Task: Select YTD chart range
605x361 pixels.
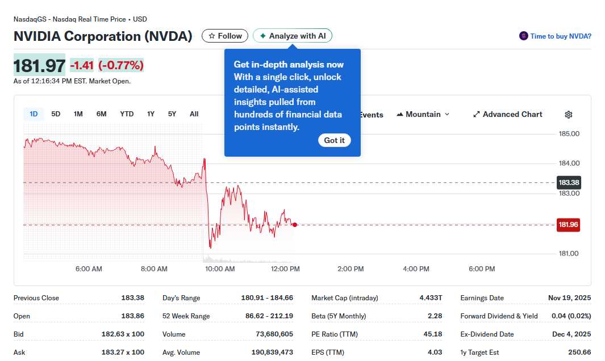Action: click(127, 114)
